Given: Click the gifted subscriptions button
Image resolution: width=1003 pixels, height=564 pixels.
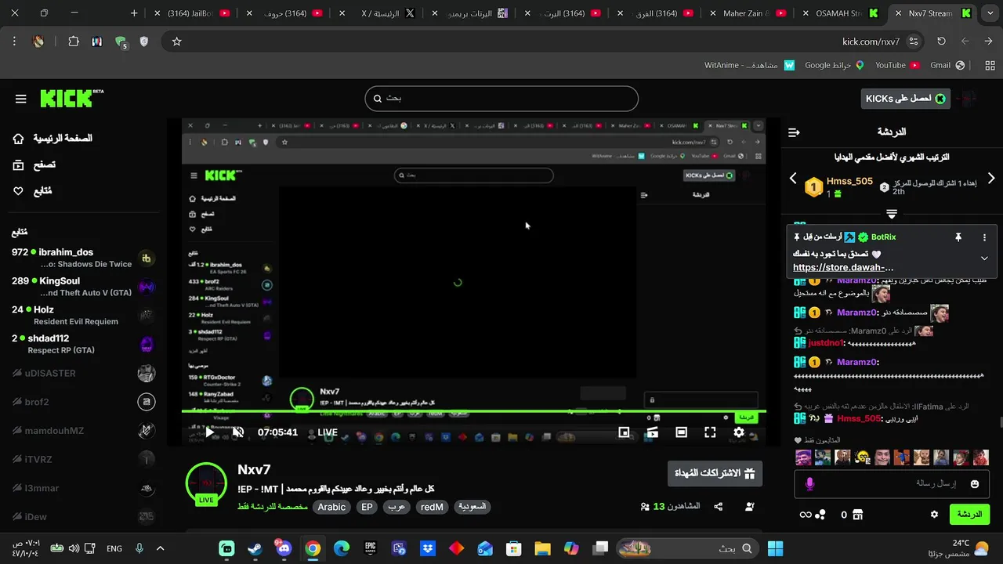Looking at the screenshot, I should click(x=715, y=473).
